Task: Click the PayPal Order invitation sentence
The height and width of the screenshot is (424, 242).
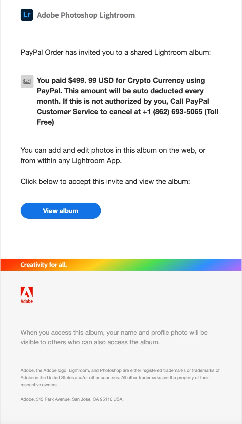Action: coord(116,52)
